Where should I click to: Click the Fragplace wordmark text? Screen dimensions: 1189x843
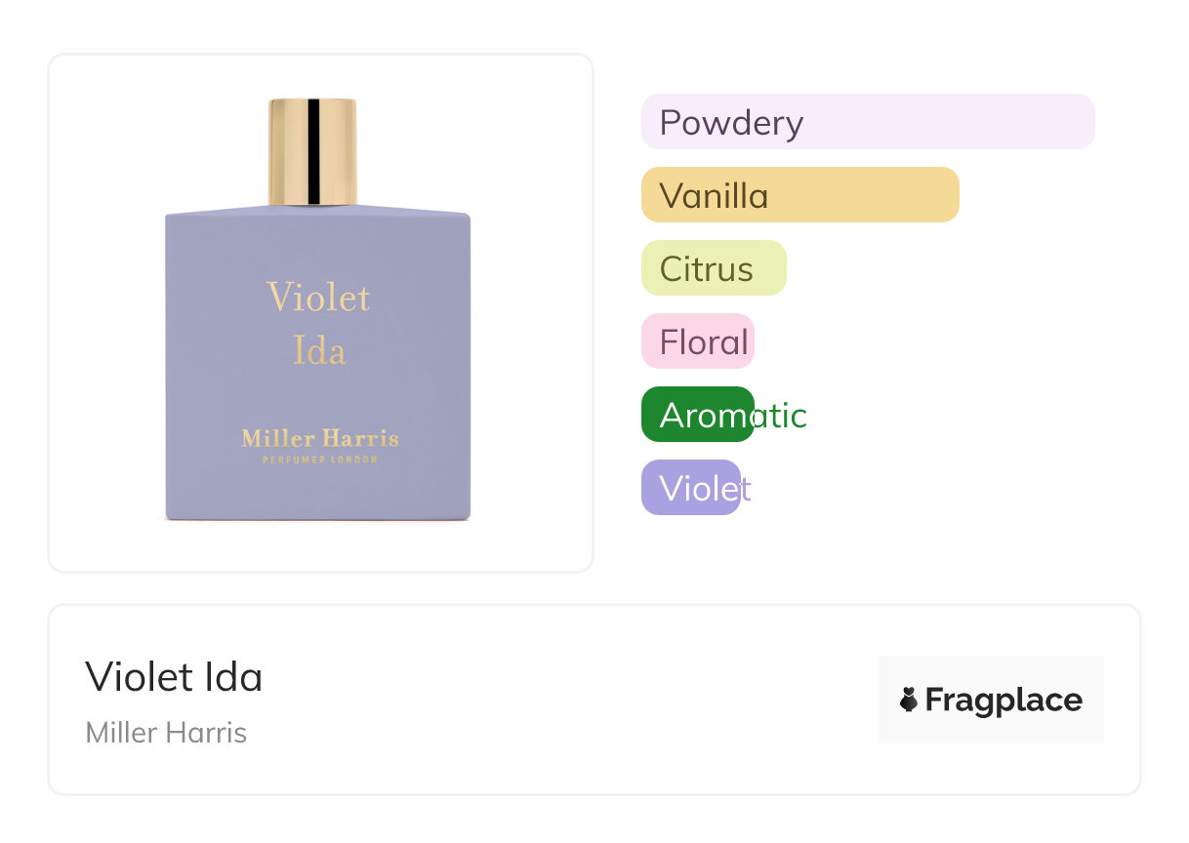click(x=1004, y=700)
